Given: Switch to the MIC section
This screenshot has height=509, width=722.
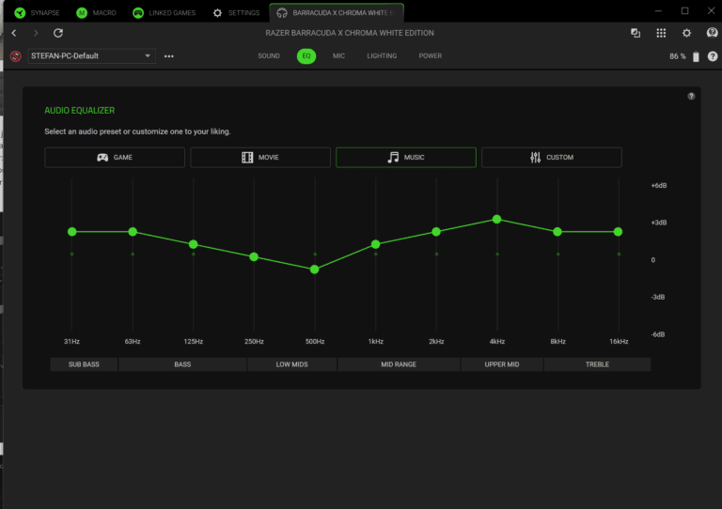Looking at the screenshot, I should point(338,56).
